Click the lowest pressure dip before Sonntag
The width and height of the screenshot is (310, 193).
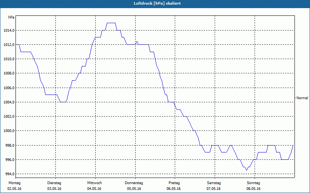[x=246, y=170]
